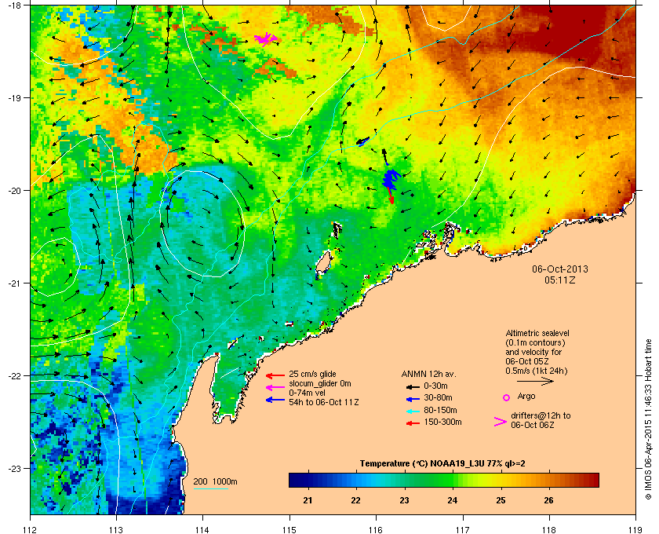
Task: Click the time label 05:11Z
Action: click(560, 280)
